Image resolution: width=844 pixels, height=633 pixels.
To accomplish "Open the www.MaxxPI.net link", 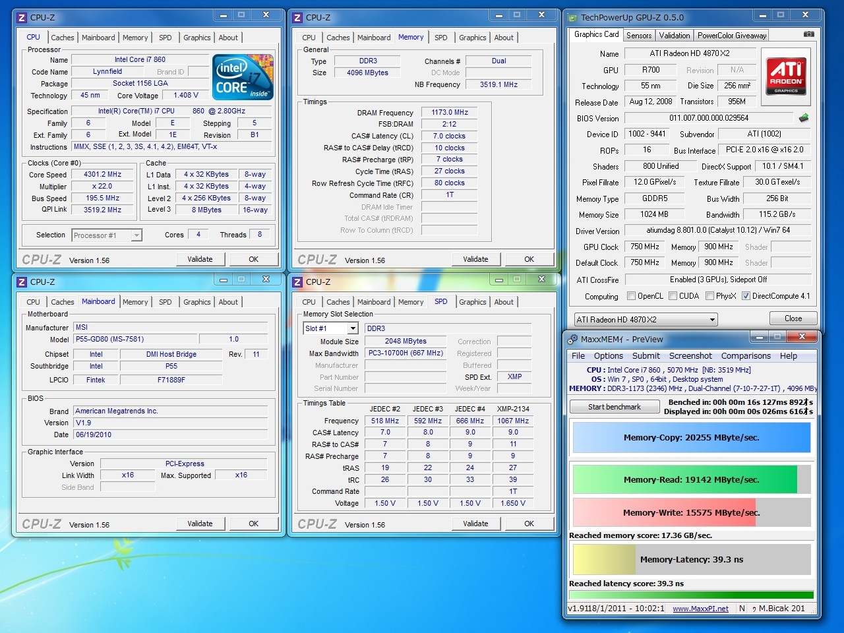I will point(700,609).
